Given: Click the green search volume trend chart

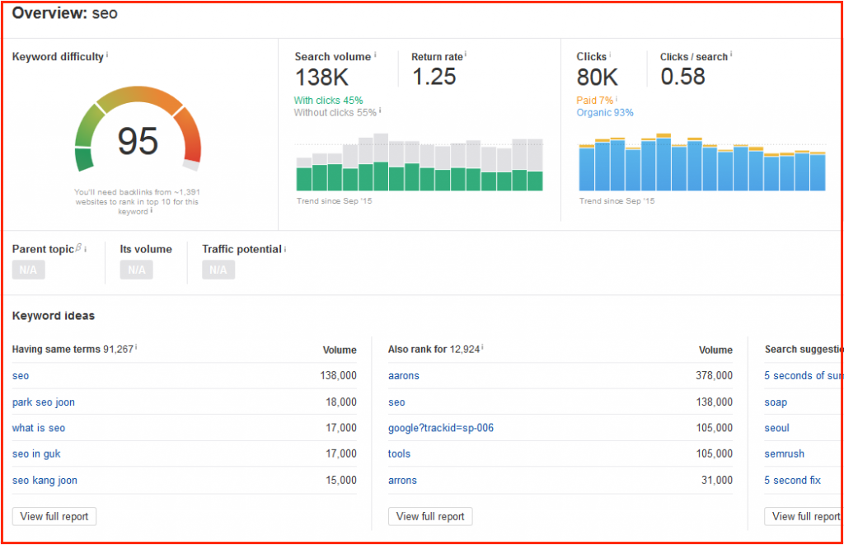Looking at the screenshot, I should coord(420,162).
